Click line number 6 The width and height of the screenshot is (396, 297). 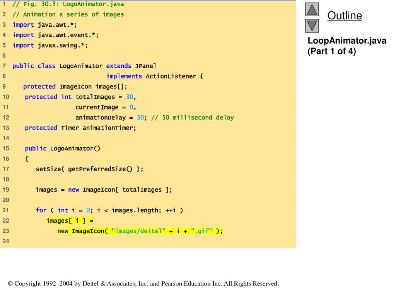(4, 56)
